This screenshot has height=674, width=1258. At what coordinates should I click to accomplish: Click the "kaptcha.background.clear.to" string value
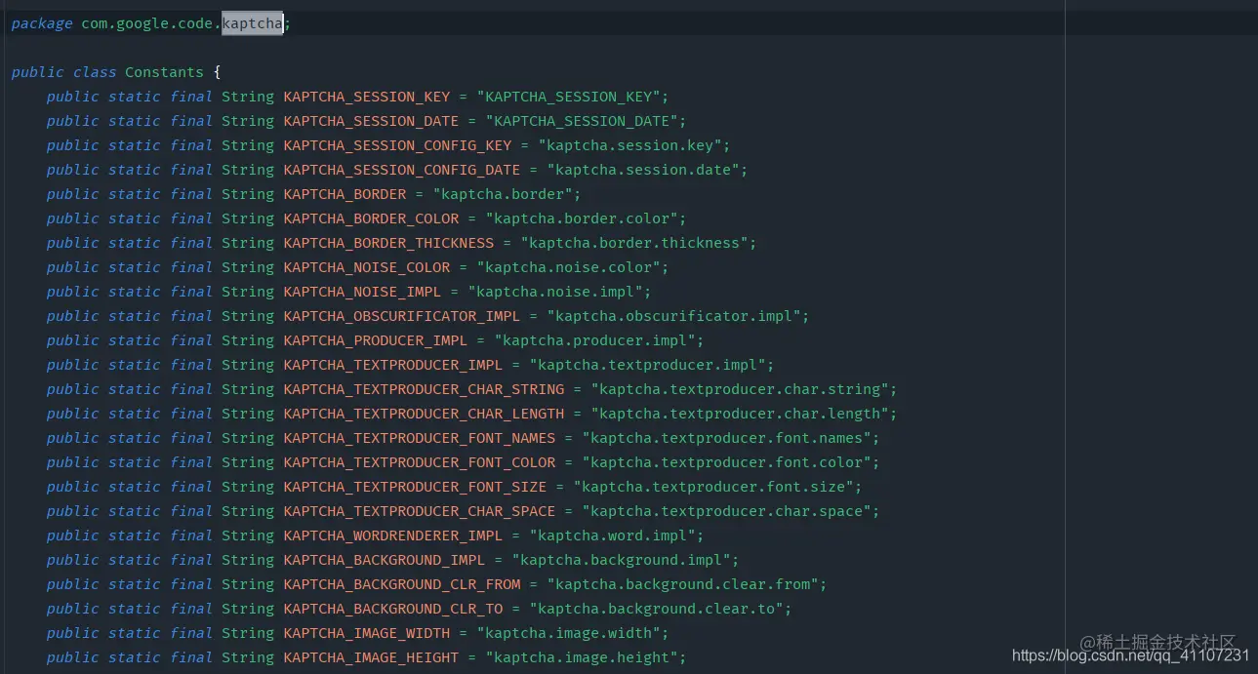657,609
